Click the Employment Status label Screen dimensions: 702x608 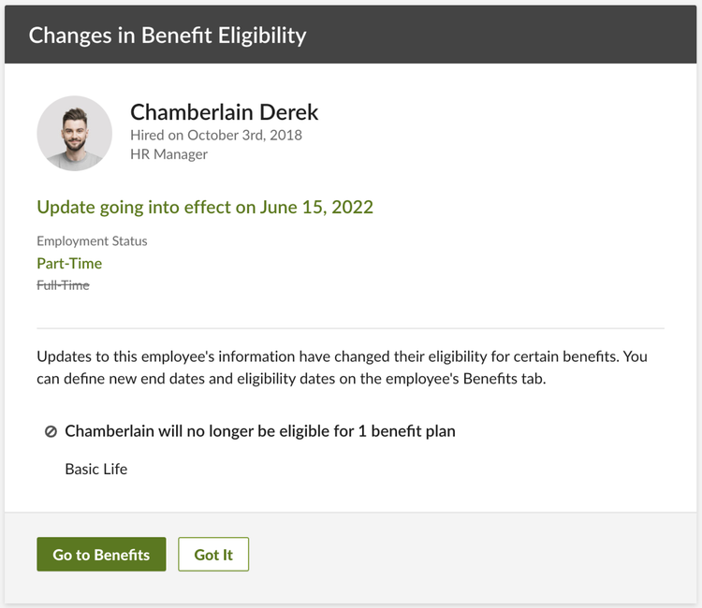[x=92, y=241]
